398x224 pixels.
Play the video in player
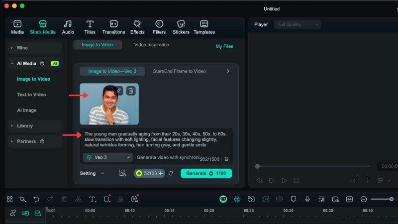[x=284, y=180]
